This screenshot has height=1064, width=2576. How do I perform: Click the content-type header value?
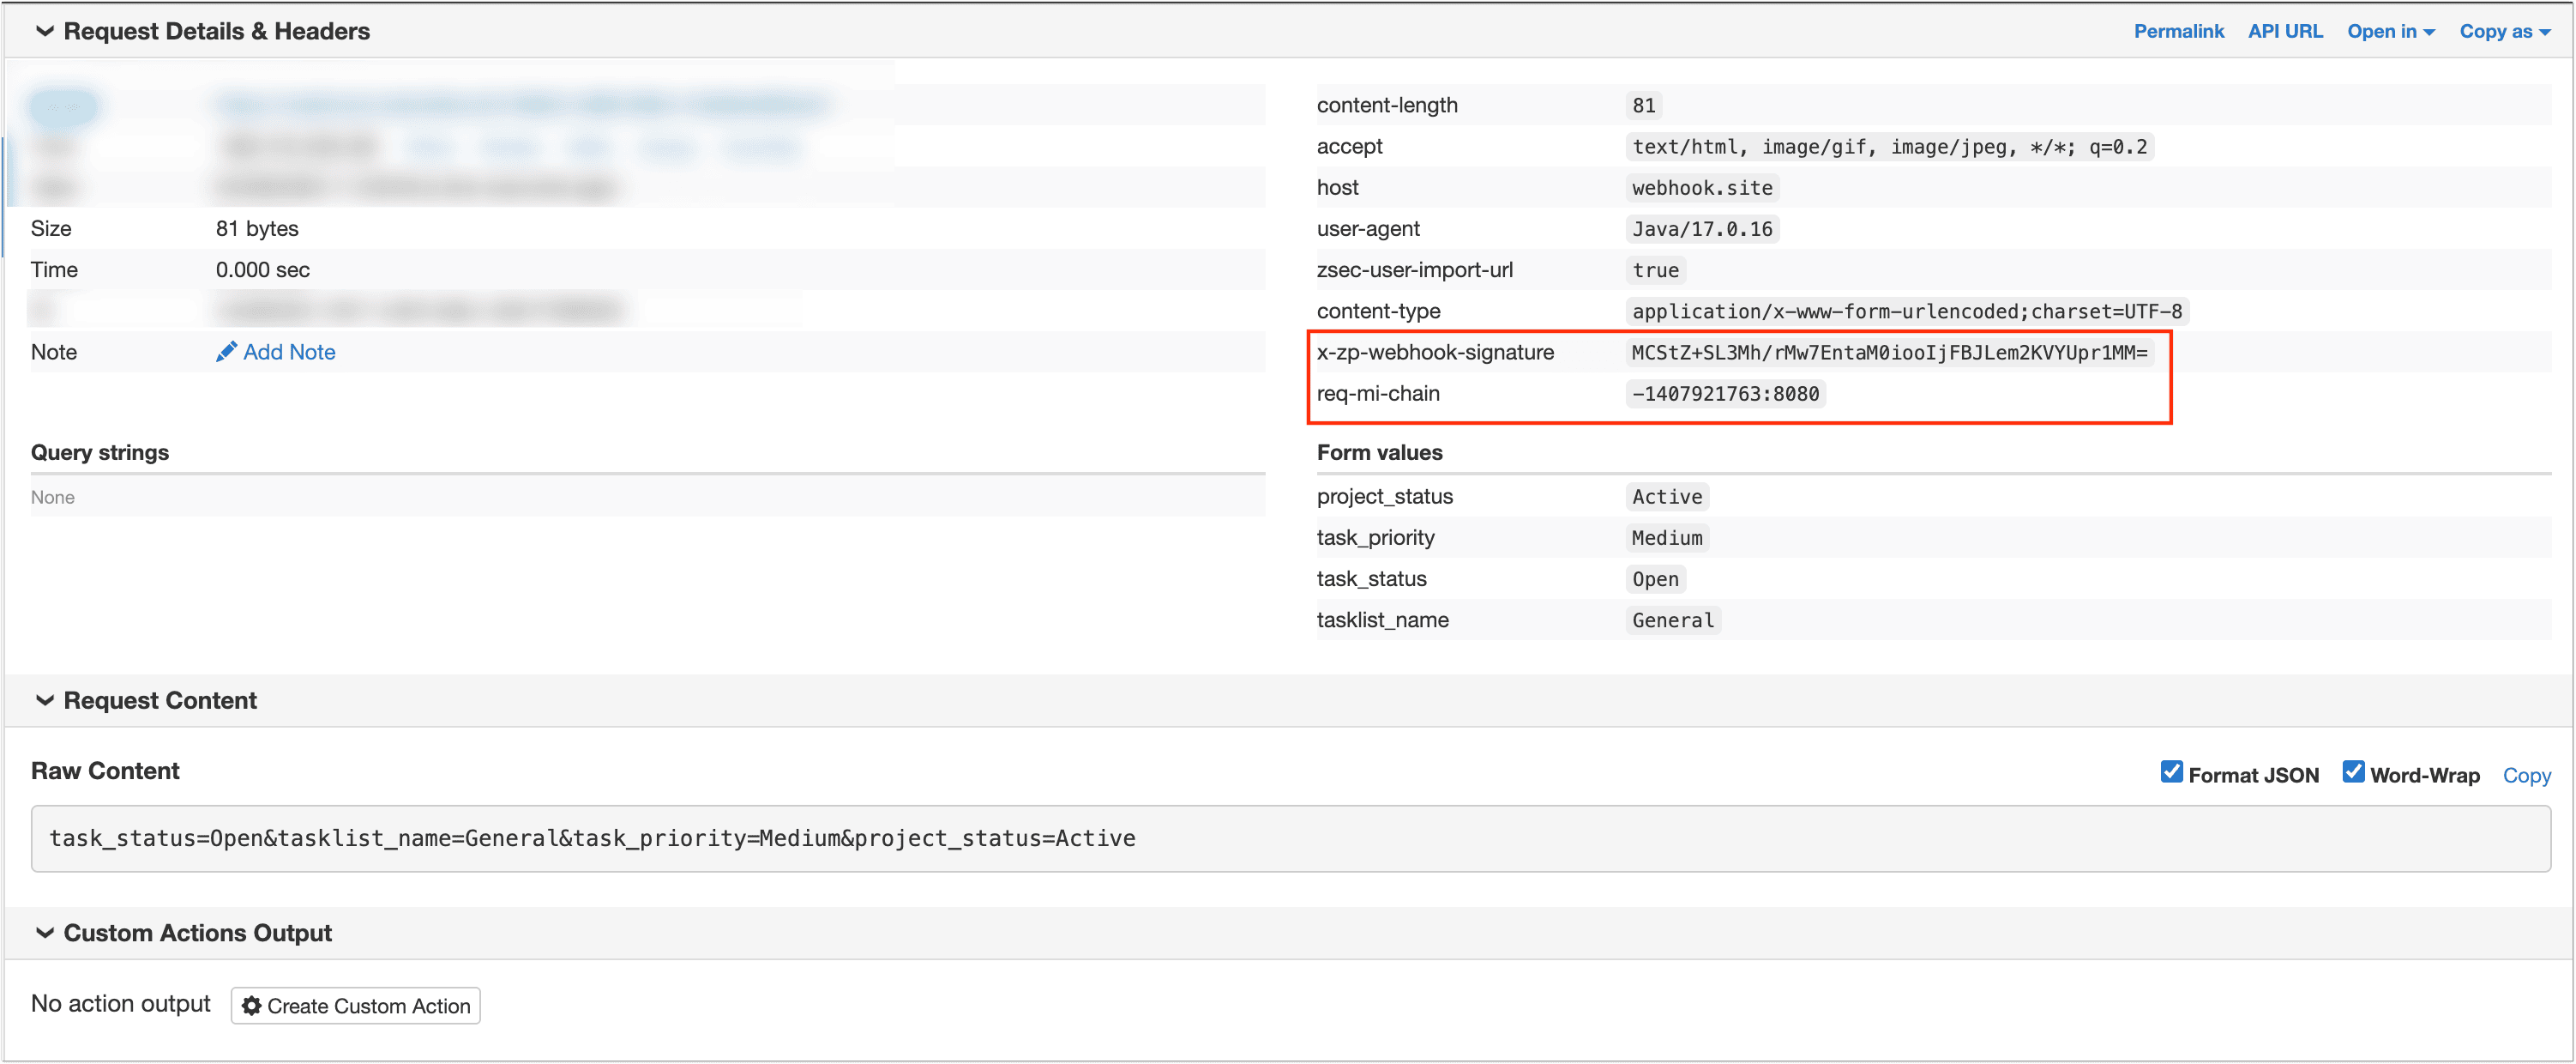(1906, 311)
